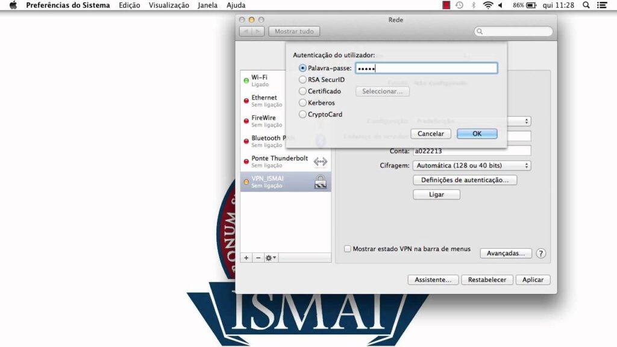Click the Restabelecer button
The width and height of the screenshot is (617, 347).
[487, 280]
